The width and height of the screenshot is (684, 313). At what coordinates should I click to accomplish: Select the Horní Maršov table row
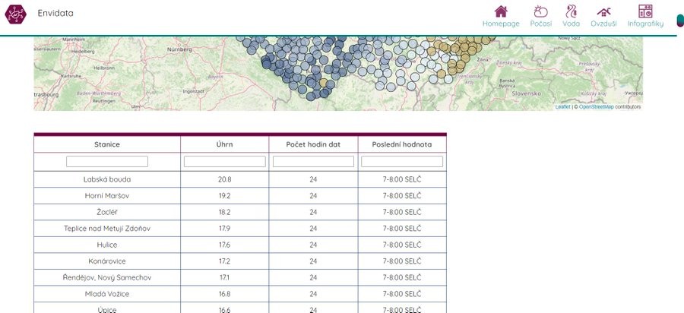tap(107, 196)
